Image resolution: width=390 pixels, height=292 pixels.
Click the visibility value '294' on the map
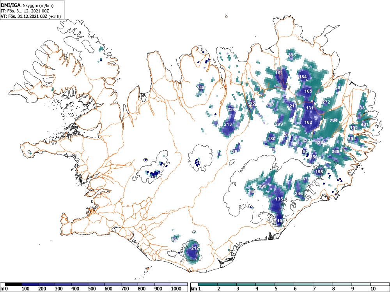(352, 139)
